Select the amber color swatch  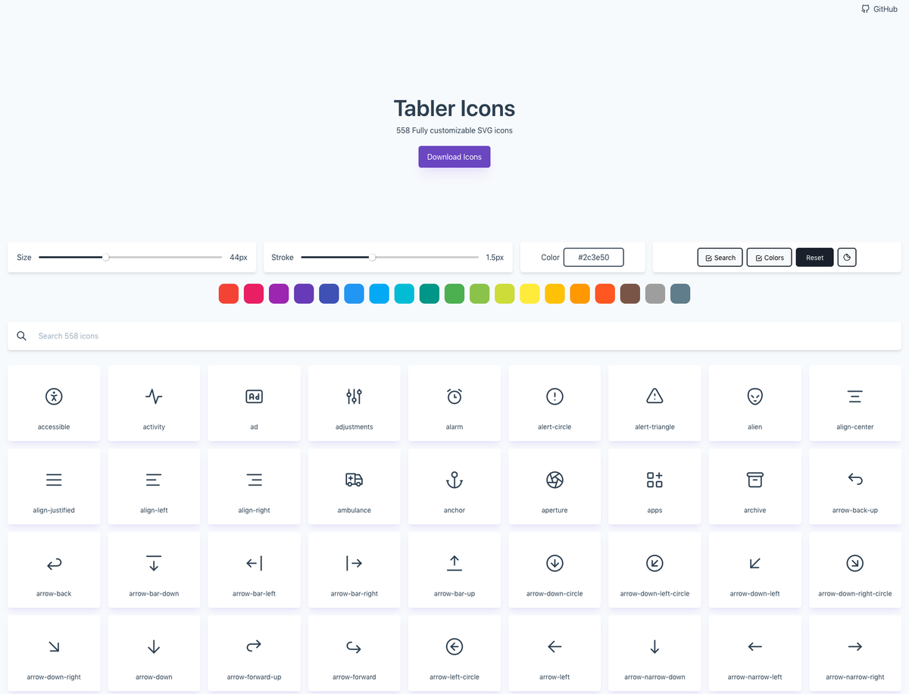tap(554, 294)
